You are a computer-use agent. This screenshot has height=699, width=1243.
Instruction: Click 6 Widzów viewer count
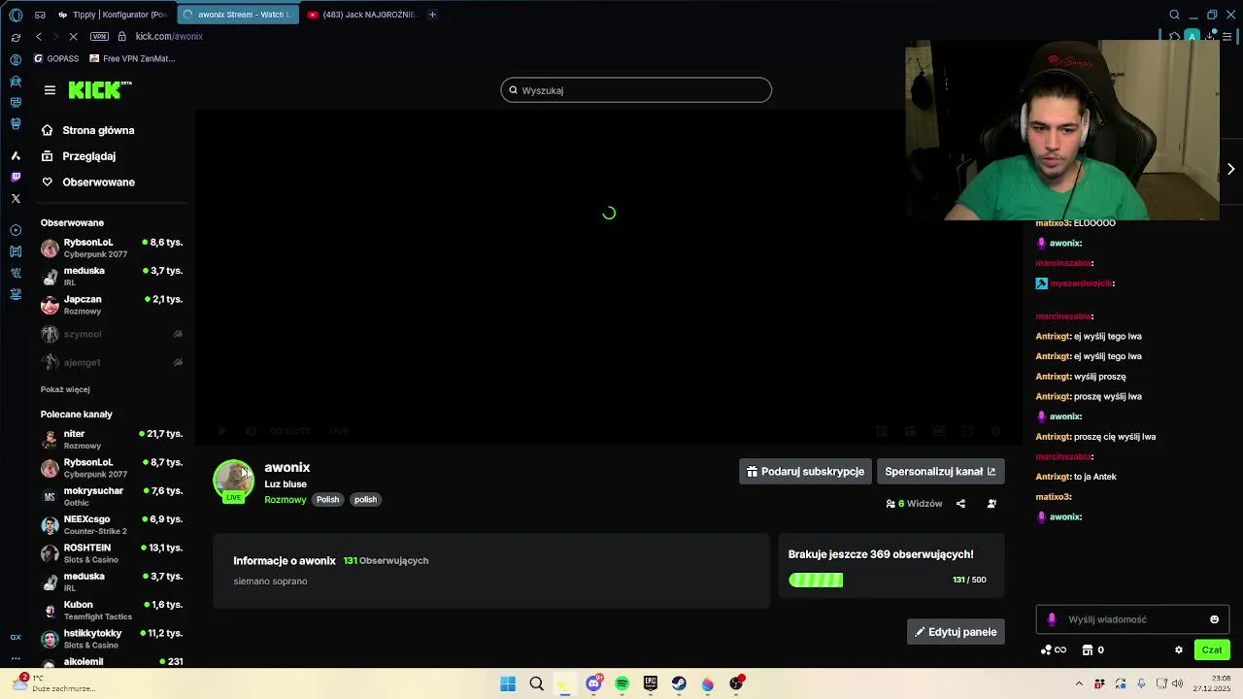915,504
